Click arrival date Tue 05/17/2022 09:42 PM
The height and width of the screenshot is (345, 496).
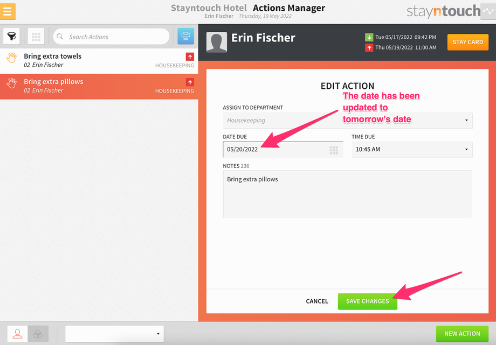405,37
